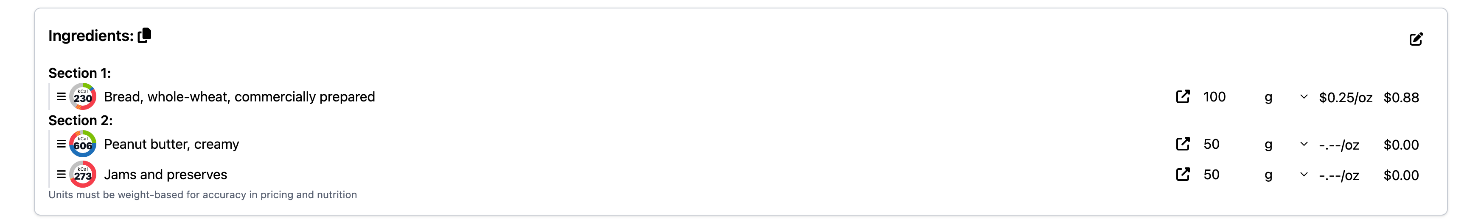Click the 606 kCal nutrition ring
The height and width of the screenshot is (224, 1481).
83,145
